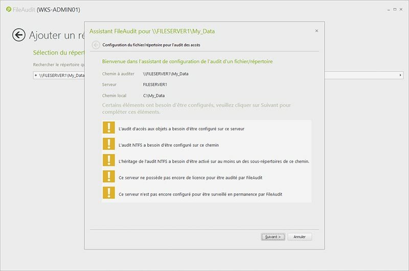The height and width of the screenshot is (271, 409).
Task: Click the FileAudit logo in the title bar
Action: [8, 10]
